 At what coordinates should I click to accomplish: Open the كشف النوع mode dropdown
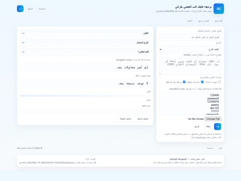(190, 50)
